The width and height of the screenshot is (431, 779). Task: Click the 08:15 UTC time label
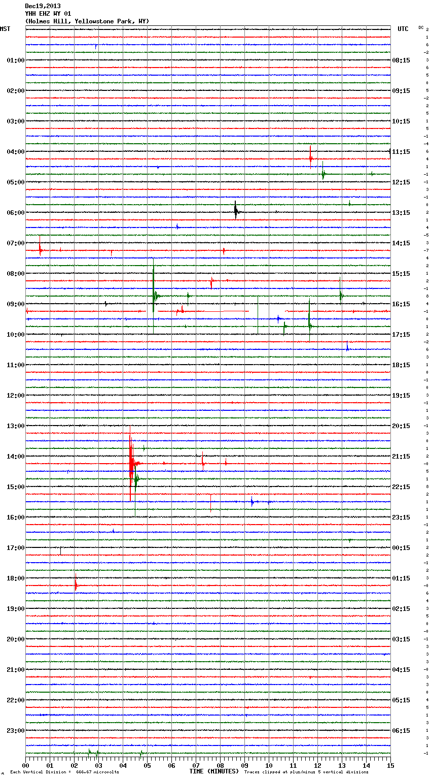(x=401, y=60)
